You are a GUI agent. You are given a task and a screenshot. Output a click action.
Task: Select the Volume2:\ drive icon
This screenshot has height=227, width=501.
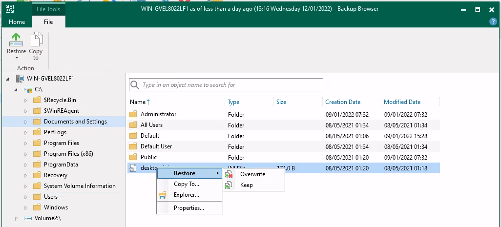[28, 219]
